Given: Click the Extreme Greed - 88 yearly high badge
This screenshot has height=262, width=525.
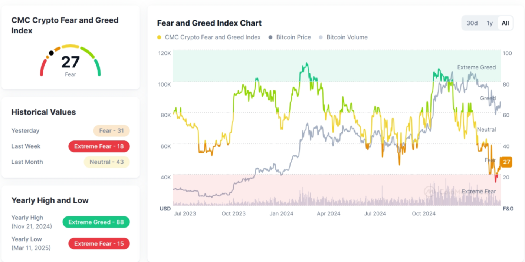Looking at the screenshot, I should pyautogui.click(x=96, y=222).
